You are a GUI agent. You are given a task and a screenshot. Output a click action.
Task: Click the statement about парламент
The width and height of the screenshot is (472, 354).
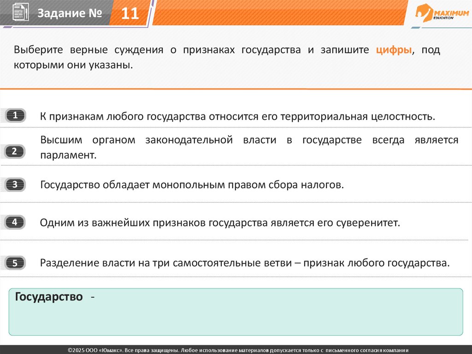tap(249, 147)
